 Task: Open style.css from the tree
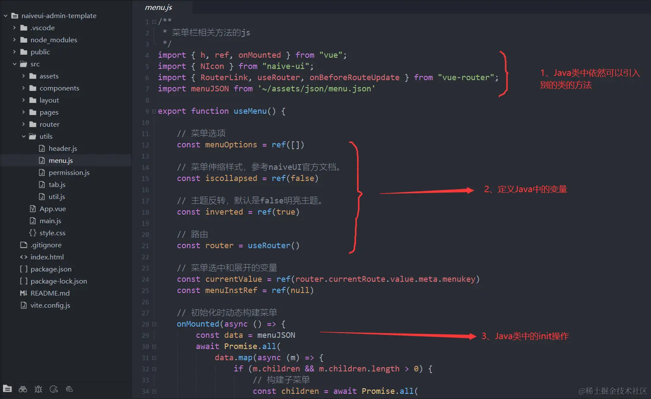[53, 233]
